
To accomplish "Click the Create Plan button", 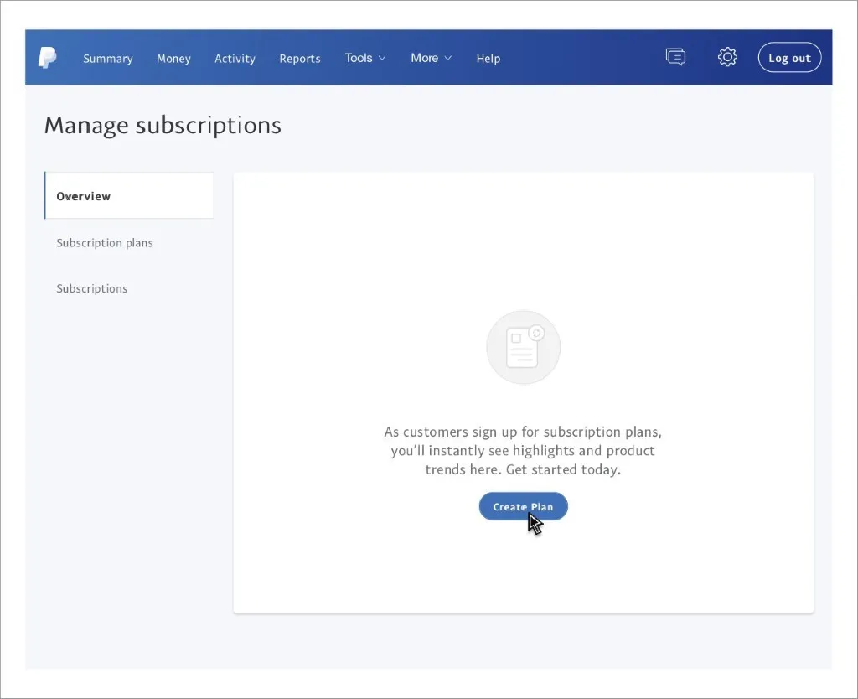I will click(523, 506).
